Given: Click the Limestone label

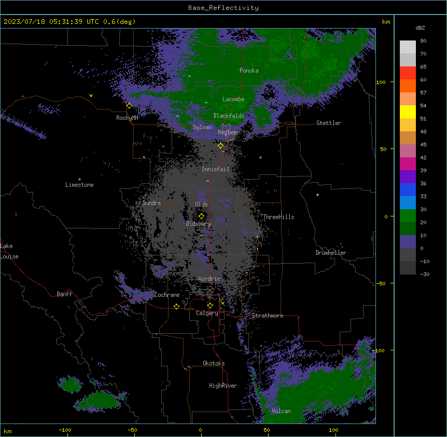Looking at the screenshot, I should coord(79,185).
